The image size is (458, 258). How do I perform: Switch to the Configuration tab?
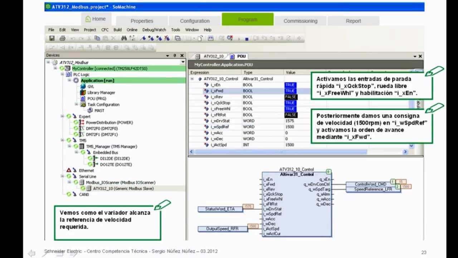point(195,21)
